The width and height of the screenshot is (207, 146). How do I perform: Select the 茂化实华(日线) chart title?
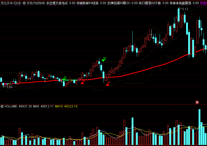coord(11,3)
